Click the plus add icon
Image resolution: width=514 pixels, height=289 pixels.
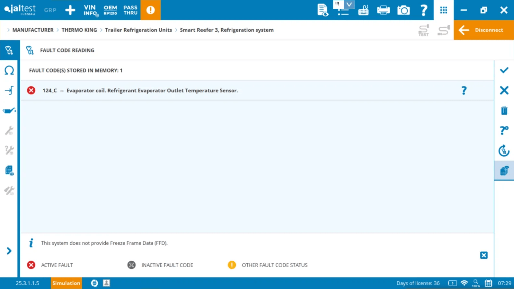tap(70, 10)
